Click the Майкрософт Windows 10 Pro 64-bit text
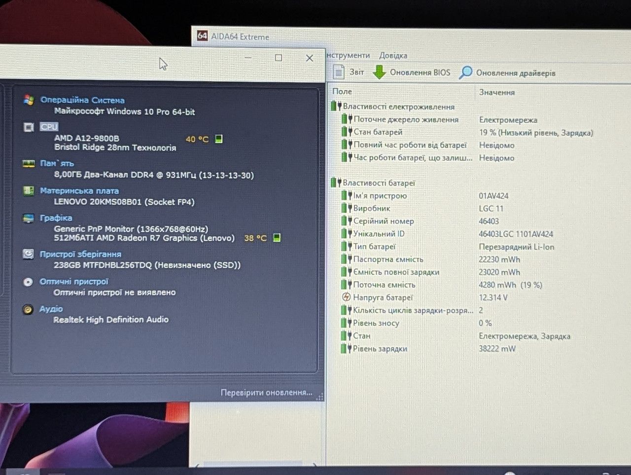The image size is (631, 475). pyautogui.click(x=125, y=111)
